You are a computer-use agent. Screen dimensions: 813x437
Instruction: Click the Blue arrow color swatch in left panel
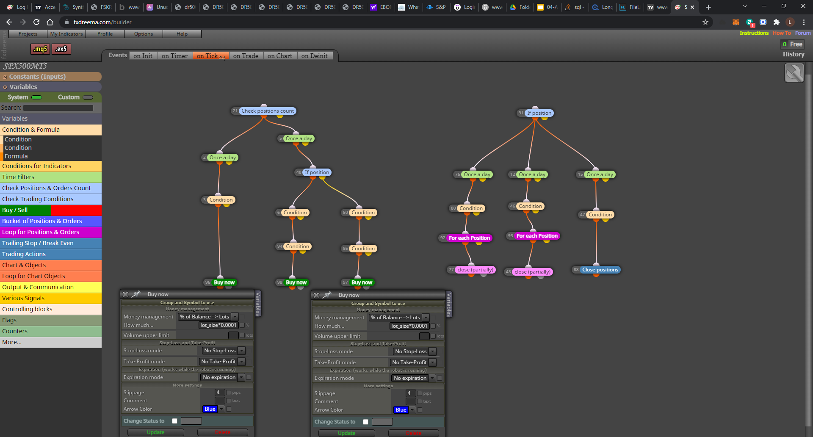point(210,409)
